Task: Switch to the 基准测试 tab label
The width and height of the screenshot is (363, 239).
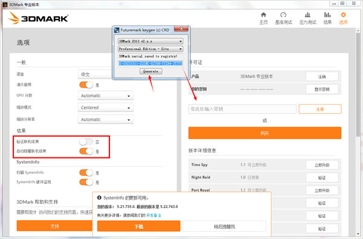Action: tap(283, 22)
